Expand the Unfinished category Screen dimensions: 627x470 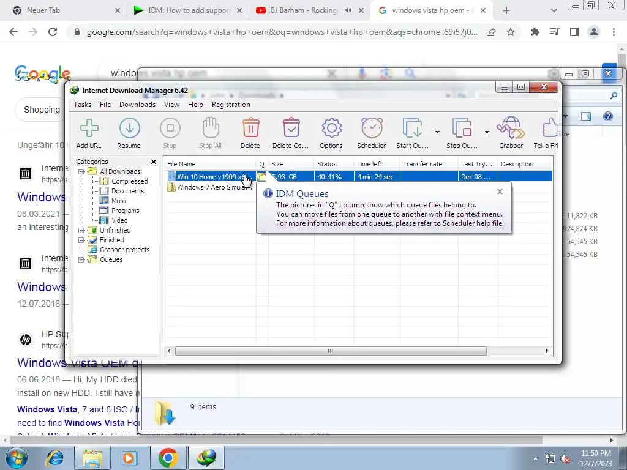pyautogui.click(x=81, y=230)
